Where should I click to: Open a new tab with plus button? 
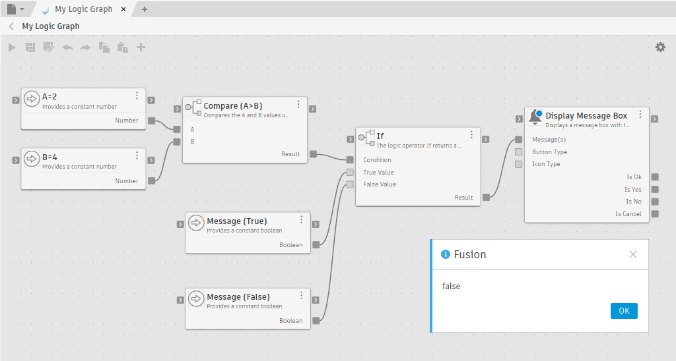[x=145, y=9]
